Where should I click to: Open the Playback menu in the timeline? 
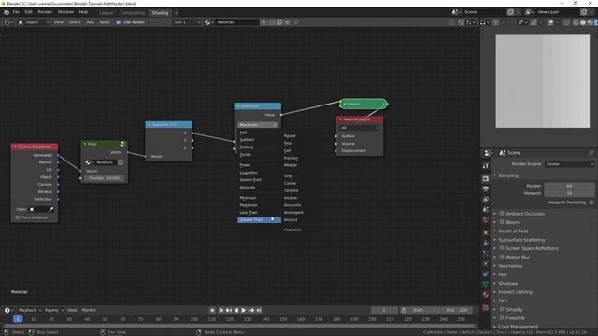30,310
